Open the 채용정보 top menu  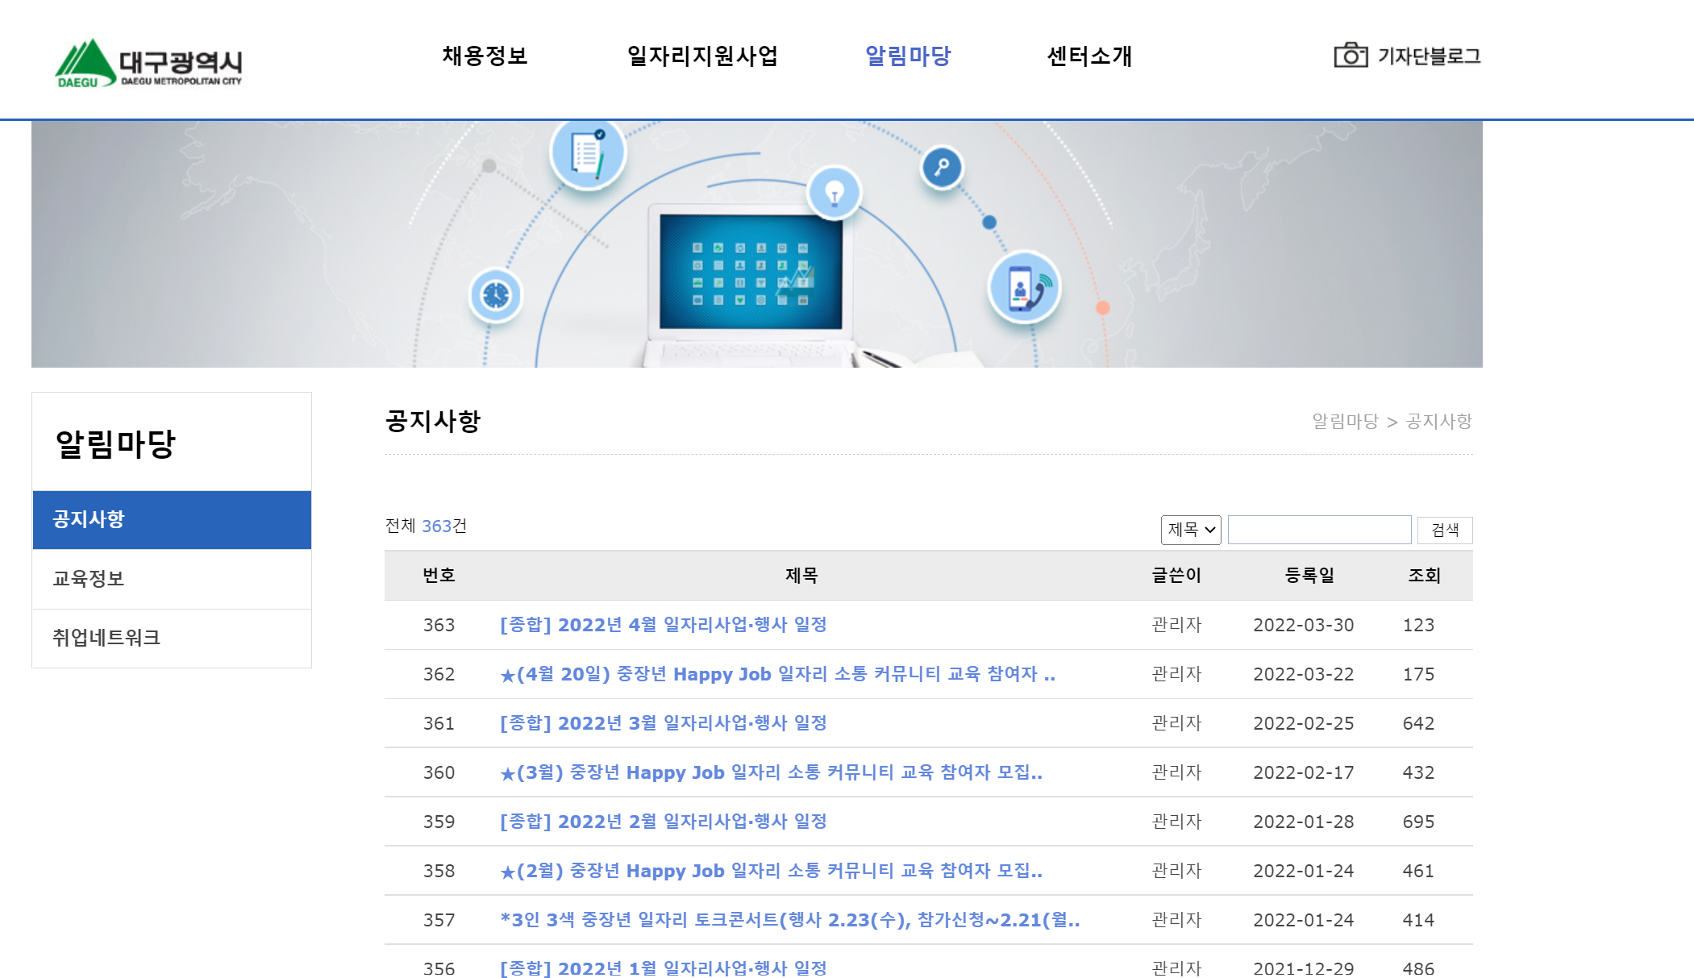[x=485, y=56]
